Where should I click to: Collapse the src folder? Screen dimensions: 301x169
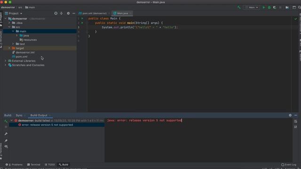tap(9, 27)
